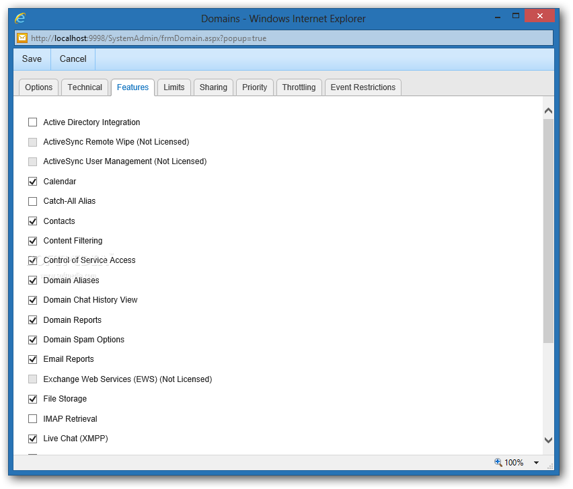Close the Domains window
The image size is (573, 489).
pyautogui.click(x=540, y=15)
